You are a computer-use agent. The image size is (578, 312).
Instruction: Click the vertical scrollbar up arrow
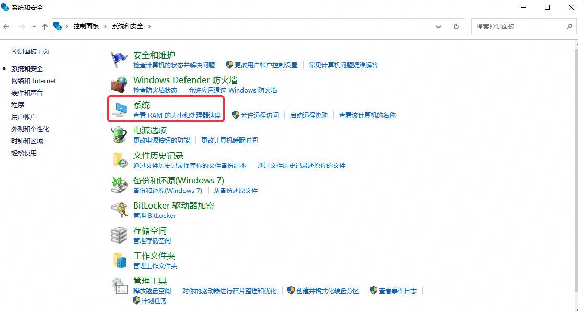pyautogui.click(x=576, y=44)
